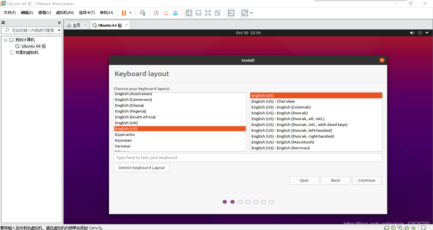The image size is (433, 230).
Task: Click the network adapter status icon
Action: tap(400, 227)
